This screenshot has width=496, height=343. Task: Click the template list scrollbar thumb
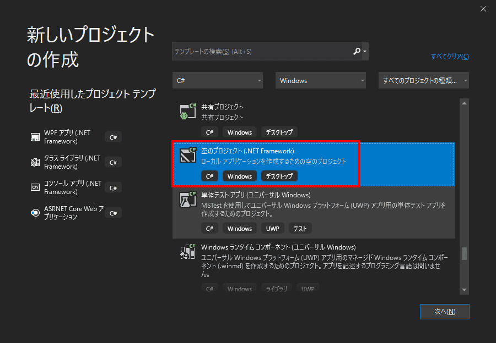[x=464, y=253]
